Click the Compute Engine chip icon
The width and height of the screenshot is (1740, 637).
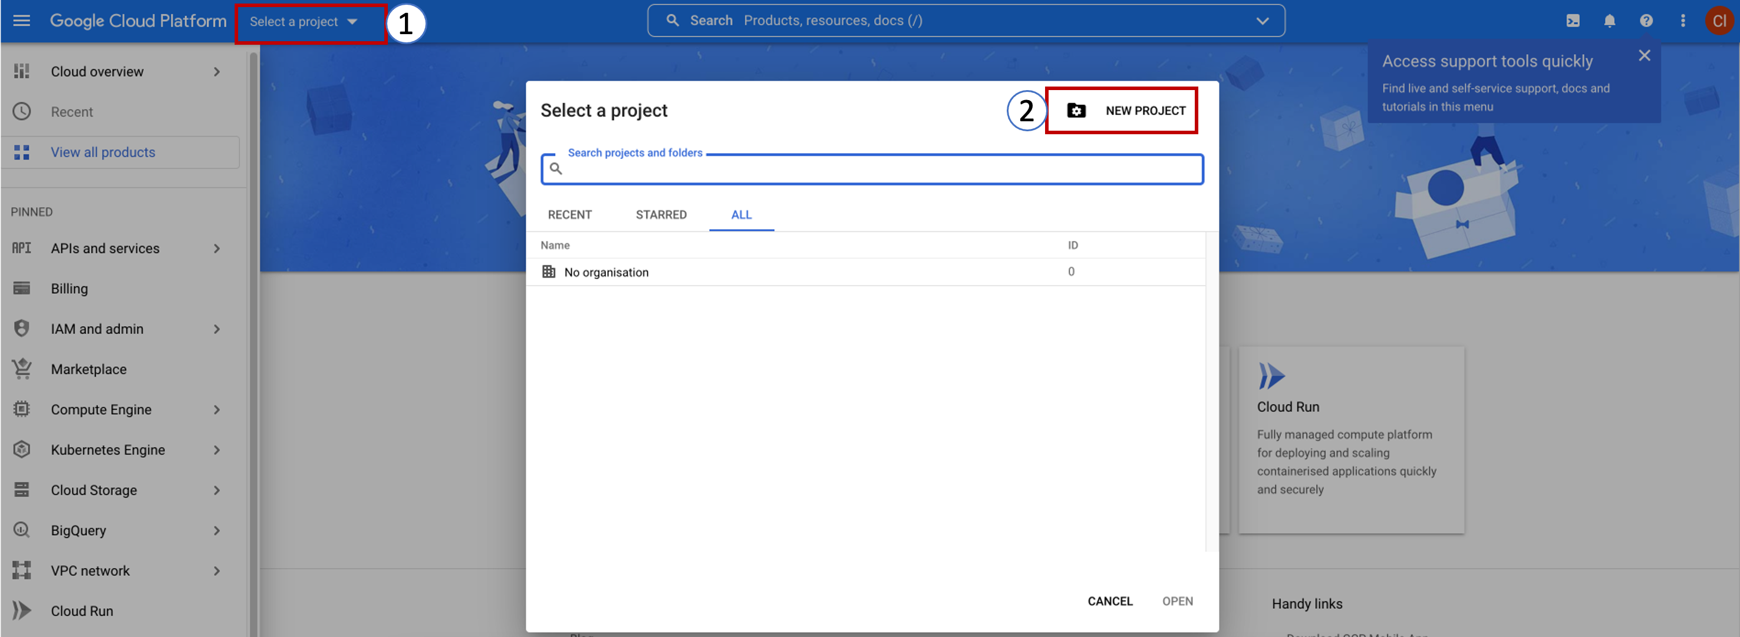click(x=22, y=409)
